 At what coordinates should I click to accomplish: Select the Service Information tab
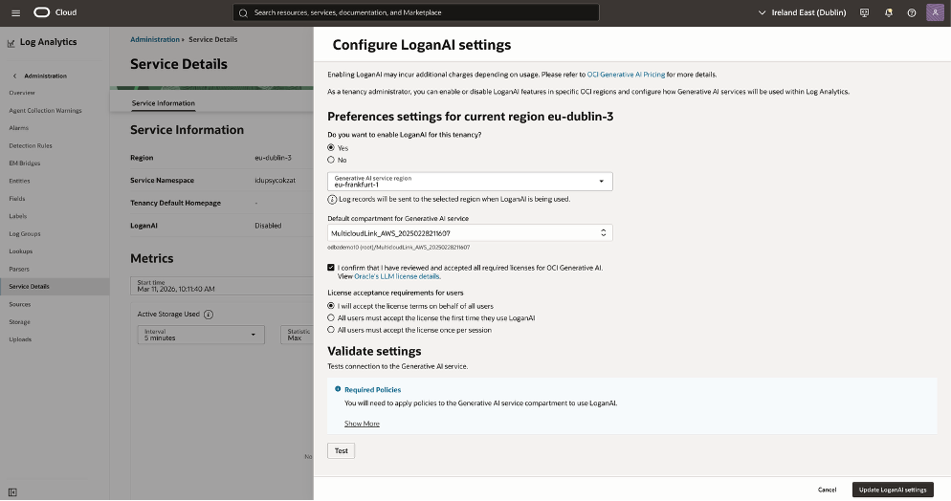(164, 103)
